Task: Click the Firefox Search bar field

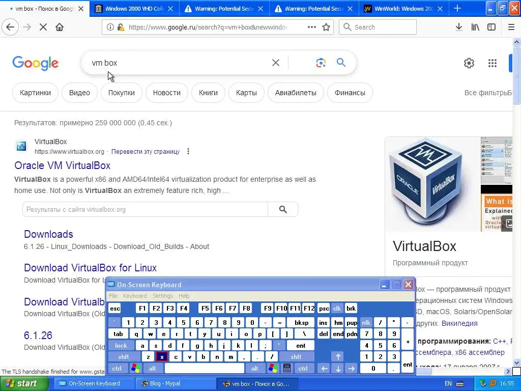Action: pyautogui.click(x=378, y=27)
